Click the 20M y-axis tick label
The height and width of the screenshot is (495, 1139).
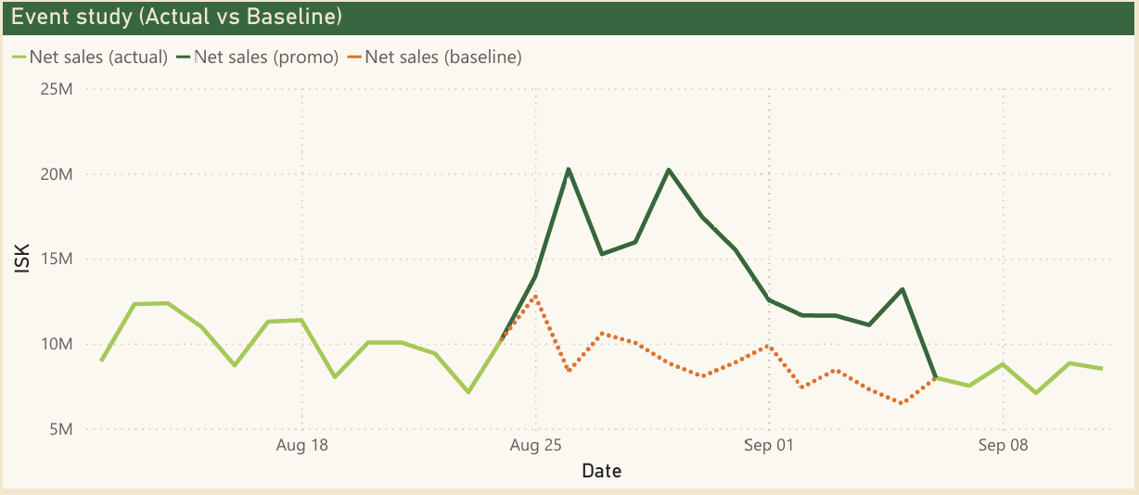[58, 174]
